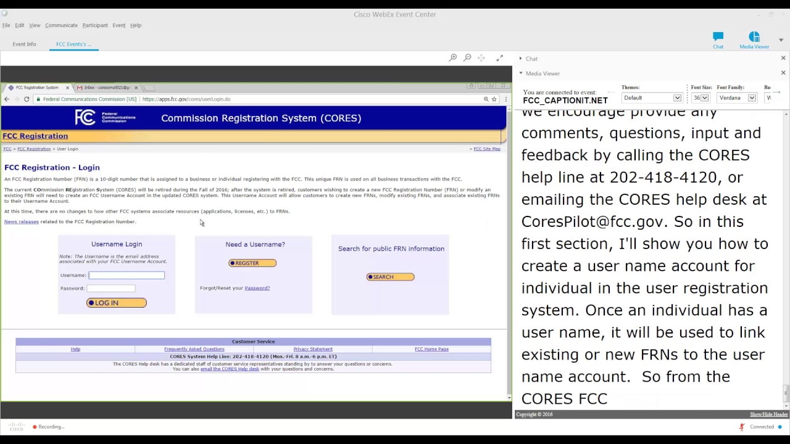The height and width of the screenshot is (444, 790).
Task: Close the Gmail Inbox browser tab
Action: click(136, 88)
